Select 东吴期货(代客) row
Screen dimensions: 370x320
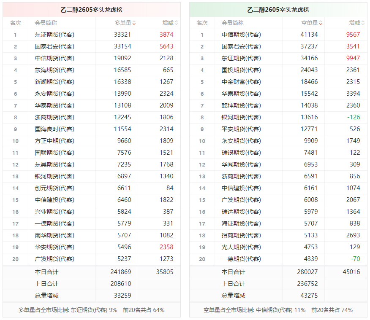(x=92, y=164)
